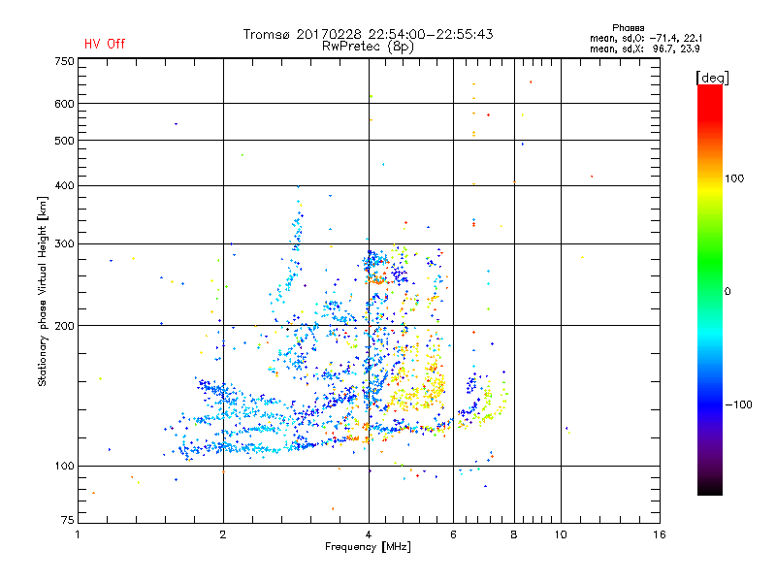Click the 'Stationary phase Virtual Height [km]' label
The image size is (776, 582).
(x=43, y=291)
